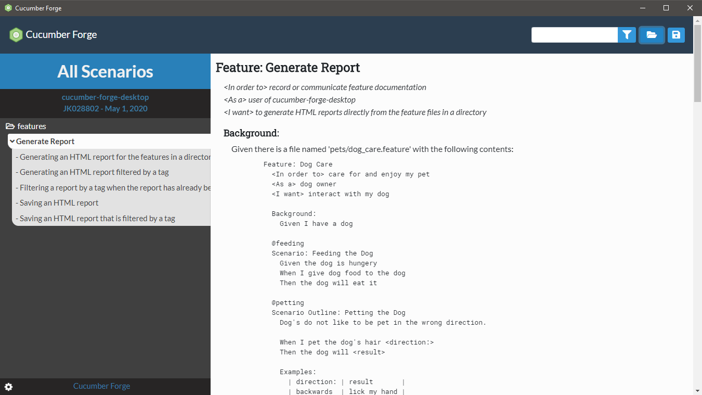Click '<As a> user of cucumber-forge-desktop' line

click(x=290, y=100)
